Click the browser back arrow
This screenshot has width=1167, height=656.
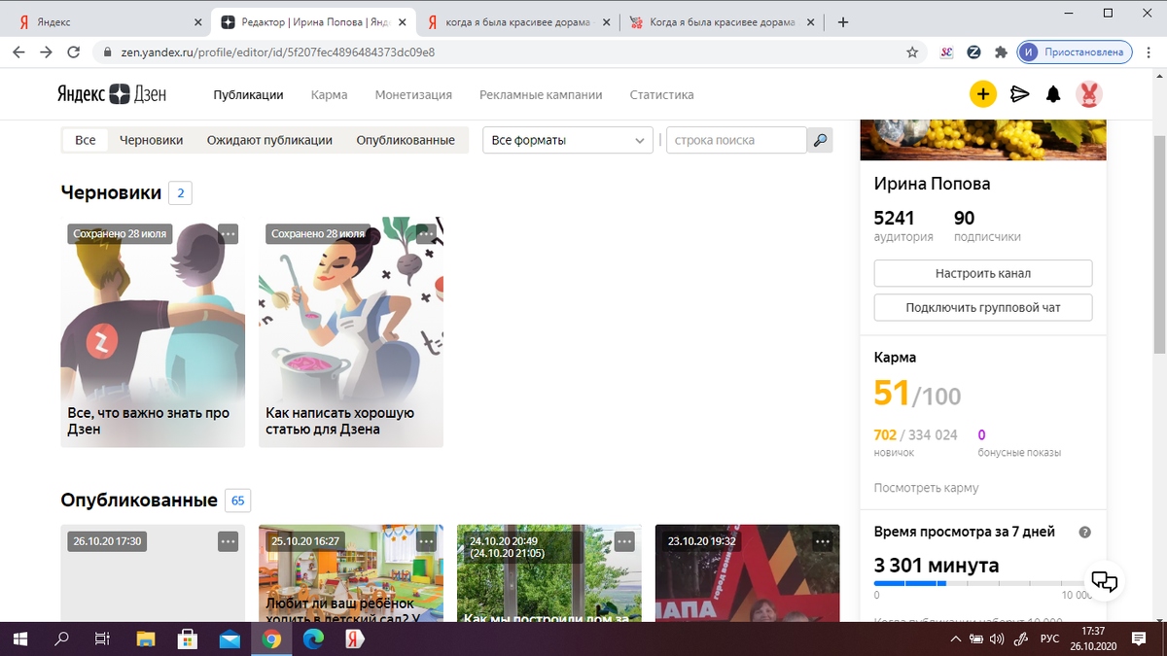[18, 52]
